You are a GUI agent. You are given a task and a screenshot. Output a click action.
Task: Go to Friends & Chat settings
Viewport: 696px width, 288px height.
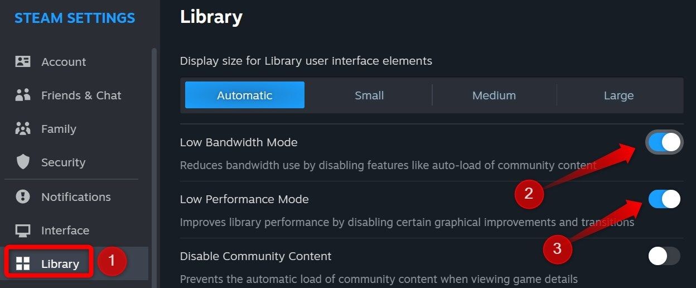pos(81,95)
